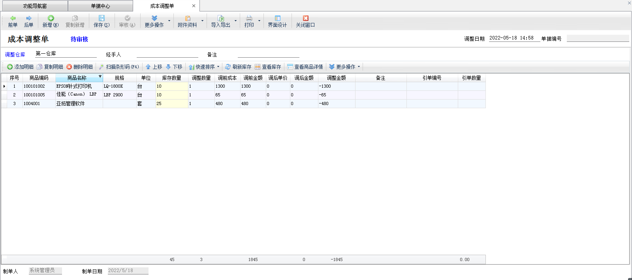Image resolution: width=632 pixels, height=280 pixels.
Task: Switch to the 单据中心 tab
Action: (x=100, y=6)
